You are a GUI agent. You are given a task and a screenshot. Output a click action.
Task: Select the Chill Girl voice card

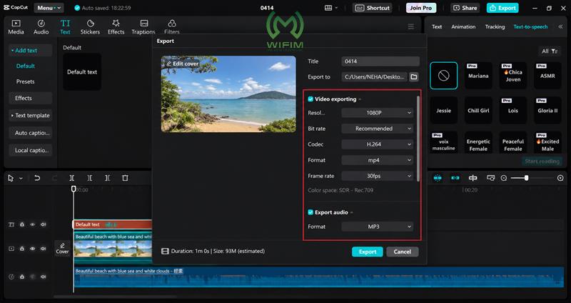point(478,111)
